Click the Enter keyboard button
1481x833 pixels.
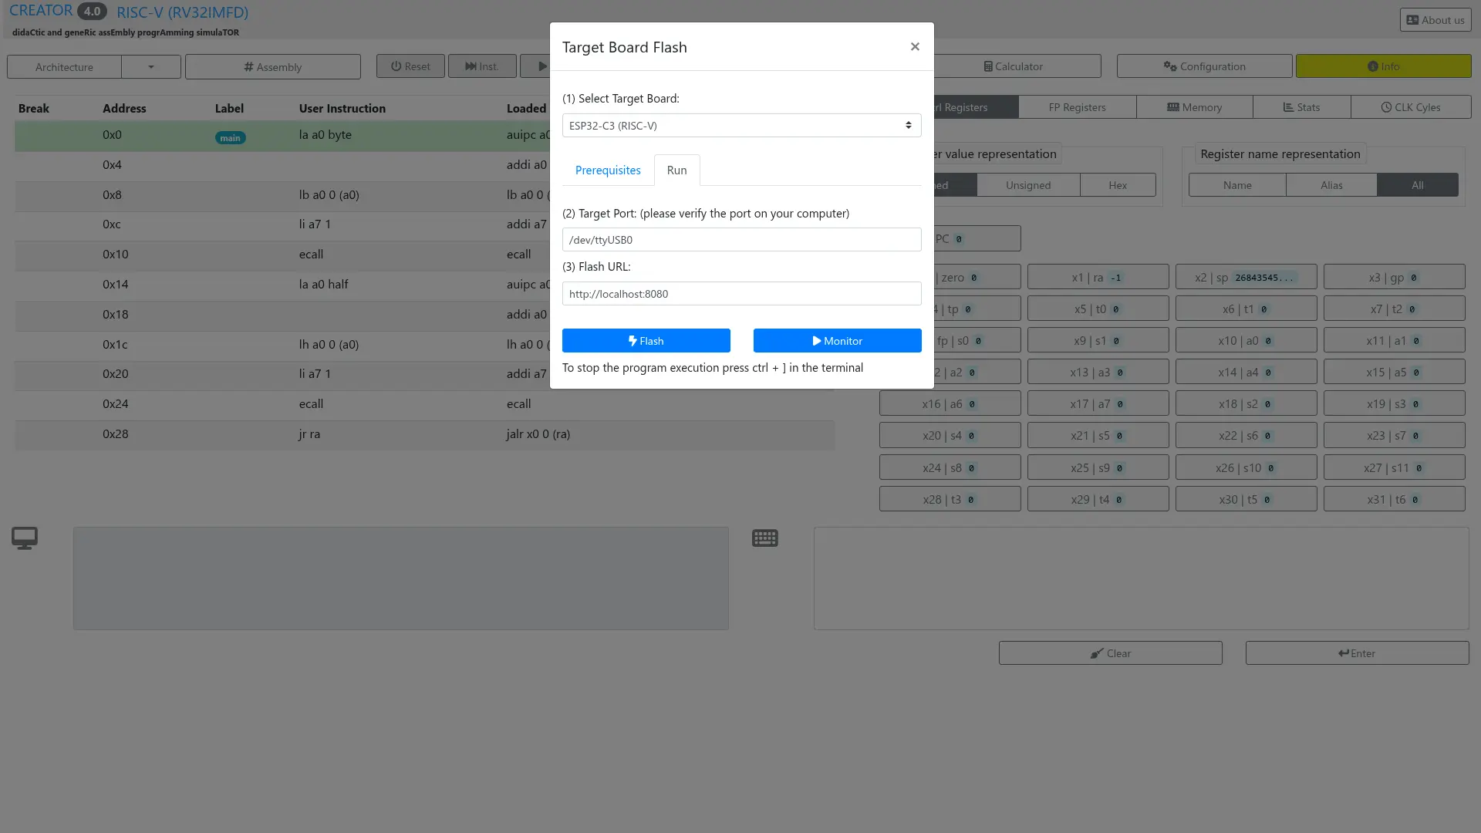(x=1357, y=653)
